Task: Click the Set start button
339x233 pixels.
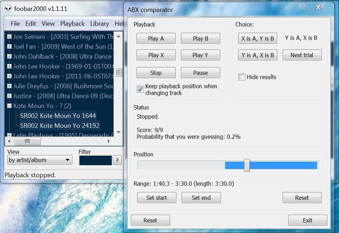Action: pyautogui.click(x=157, y=198)
